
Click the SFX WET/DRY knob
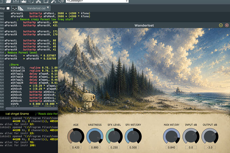133,136
